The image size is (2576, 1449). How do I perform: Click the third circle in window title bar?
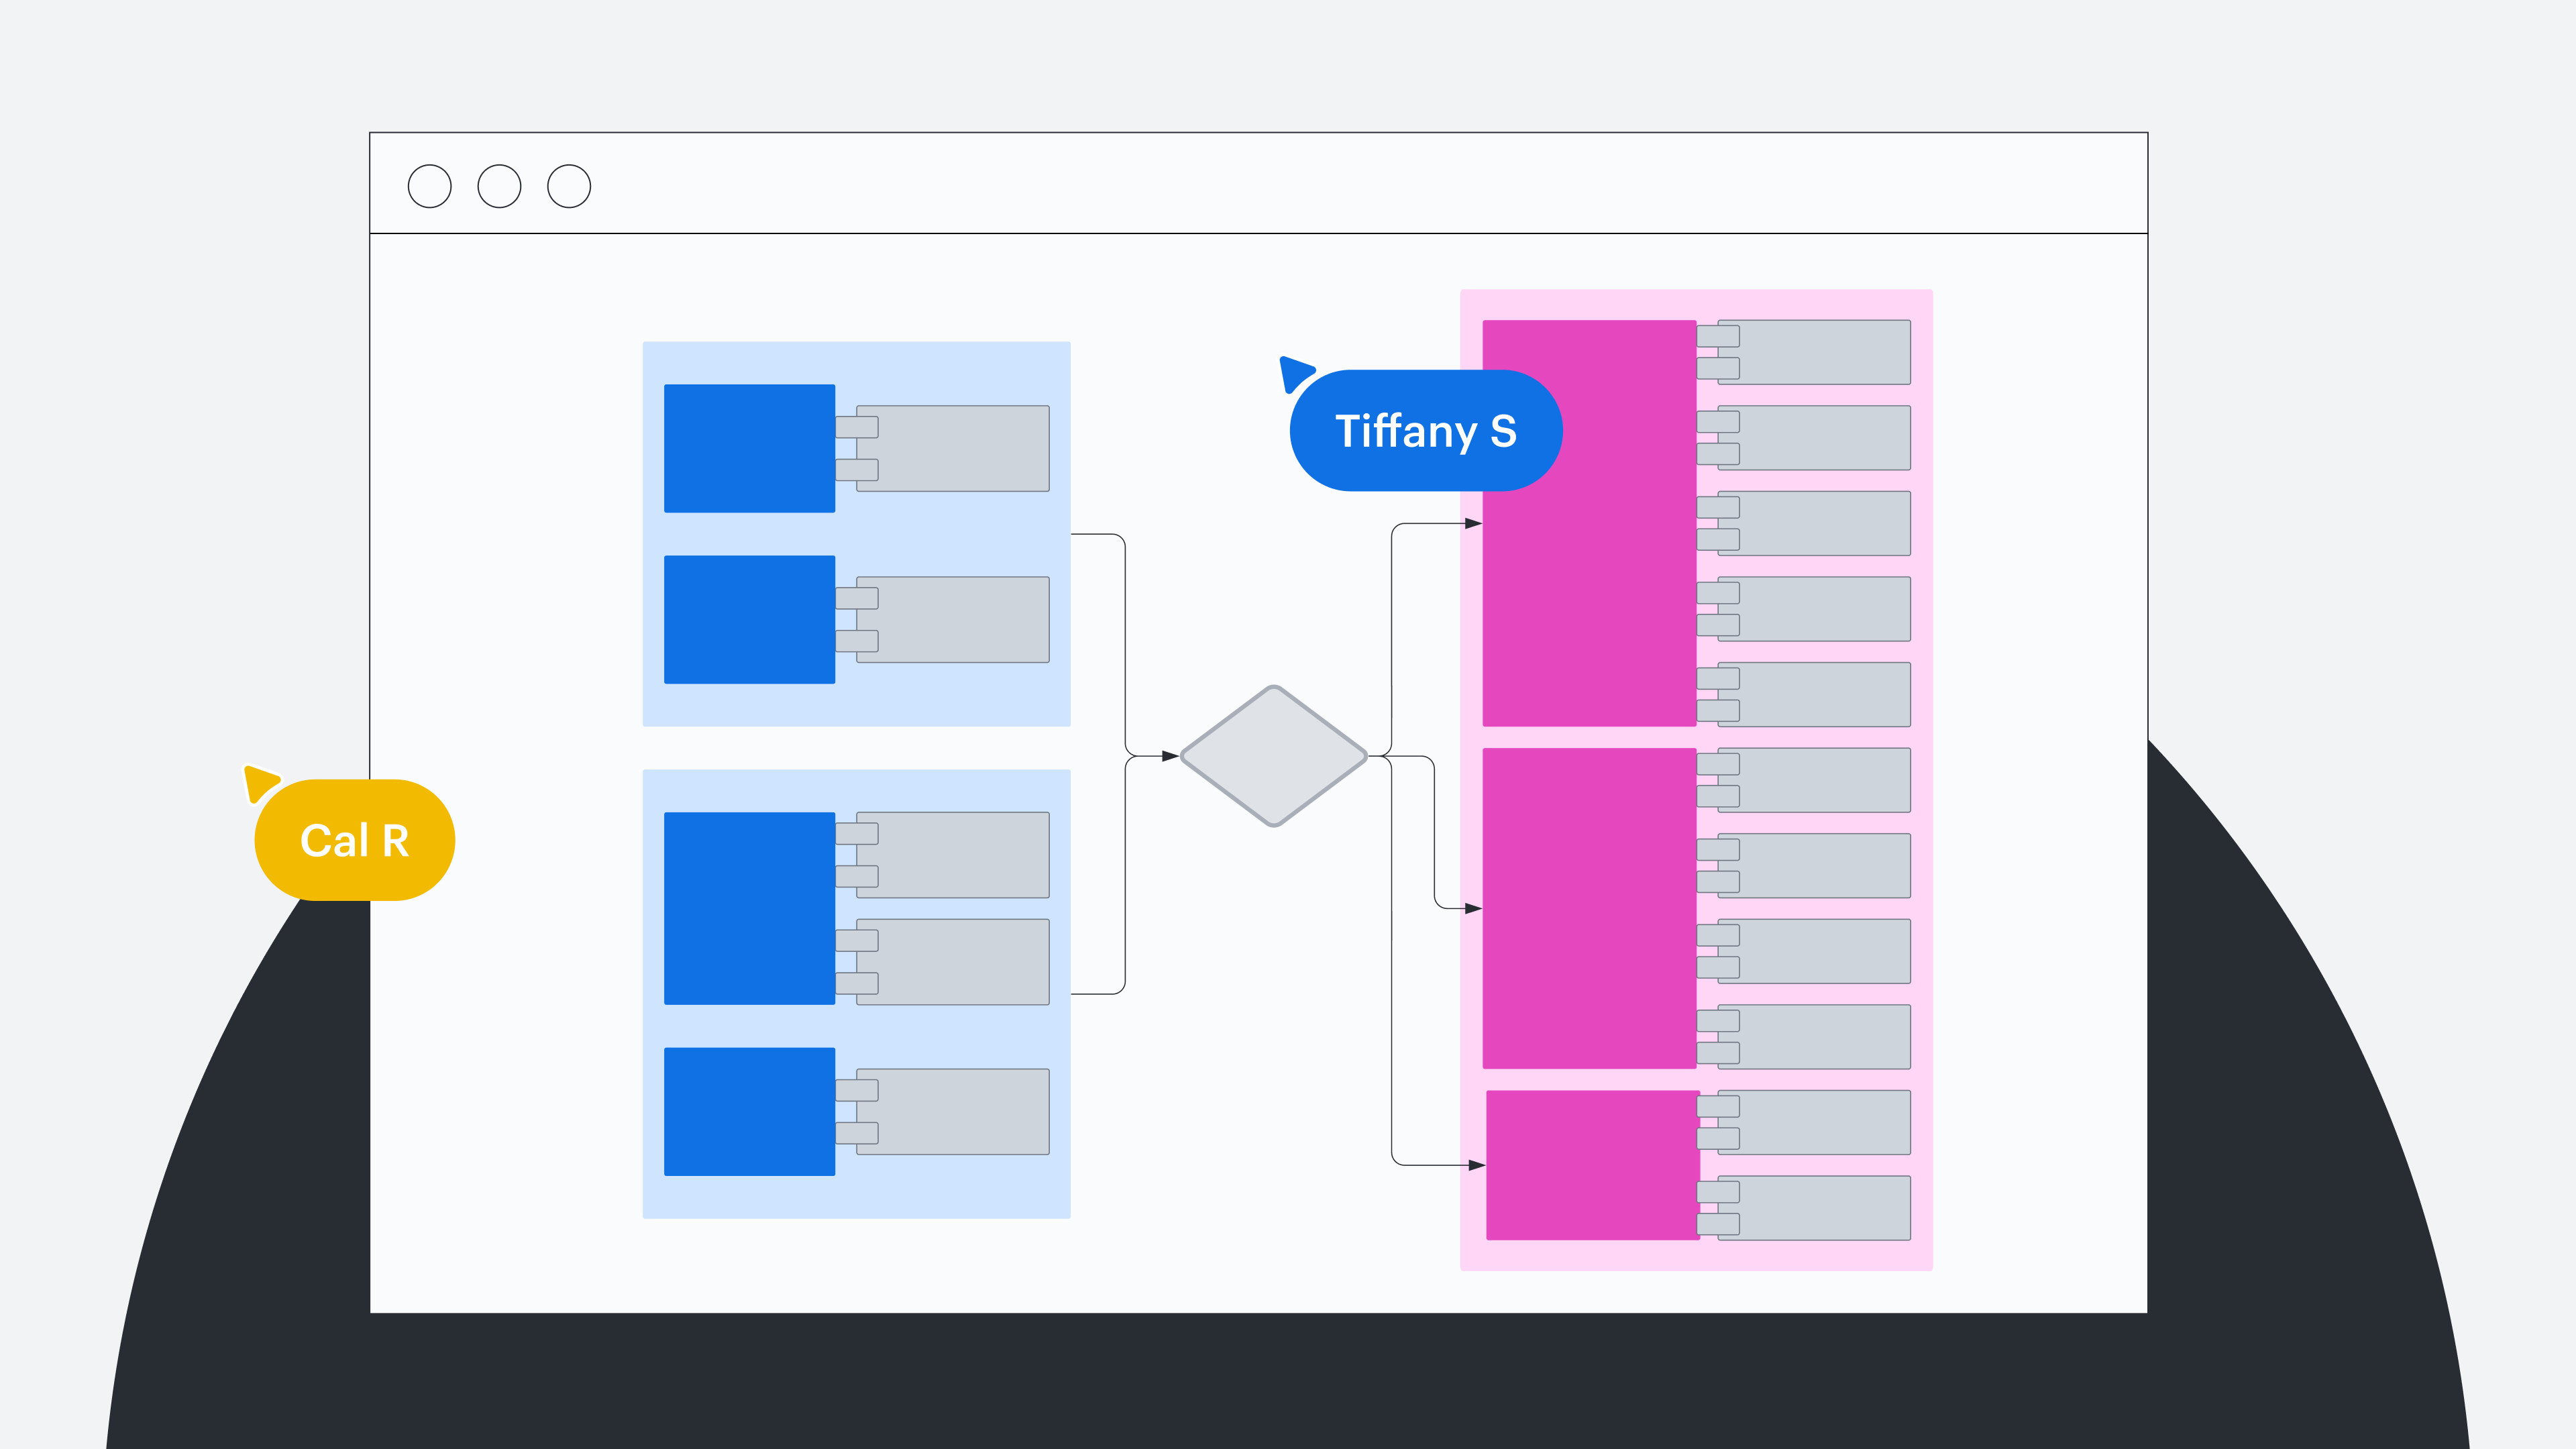click(569, 186)
